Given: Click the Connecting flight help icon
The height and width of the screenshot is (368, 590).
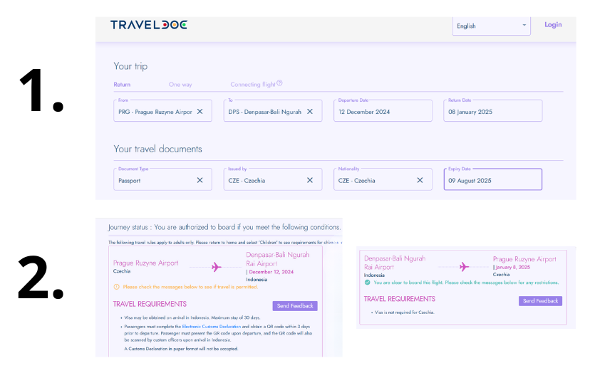Looking at the screenshot, I should coord(279,83).
